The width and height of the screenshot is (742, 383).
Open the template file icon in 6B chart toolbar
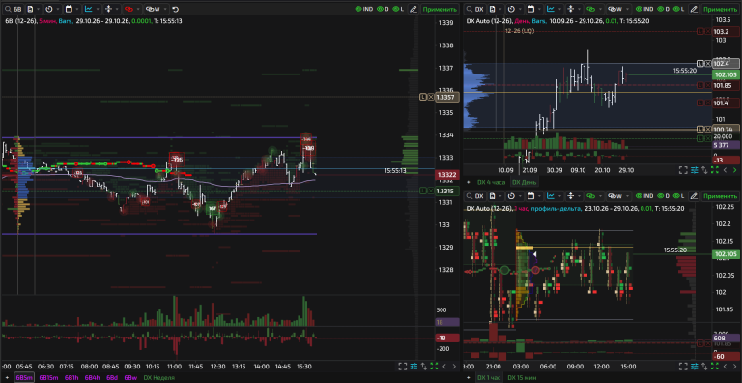30,9
